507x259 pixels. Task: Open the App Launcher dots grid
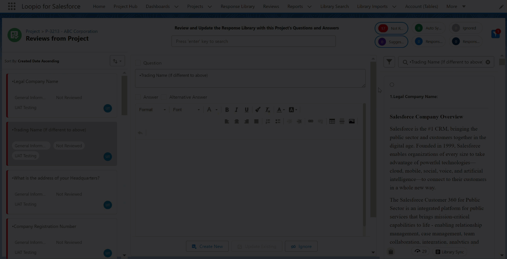(x=11, y=6)
